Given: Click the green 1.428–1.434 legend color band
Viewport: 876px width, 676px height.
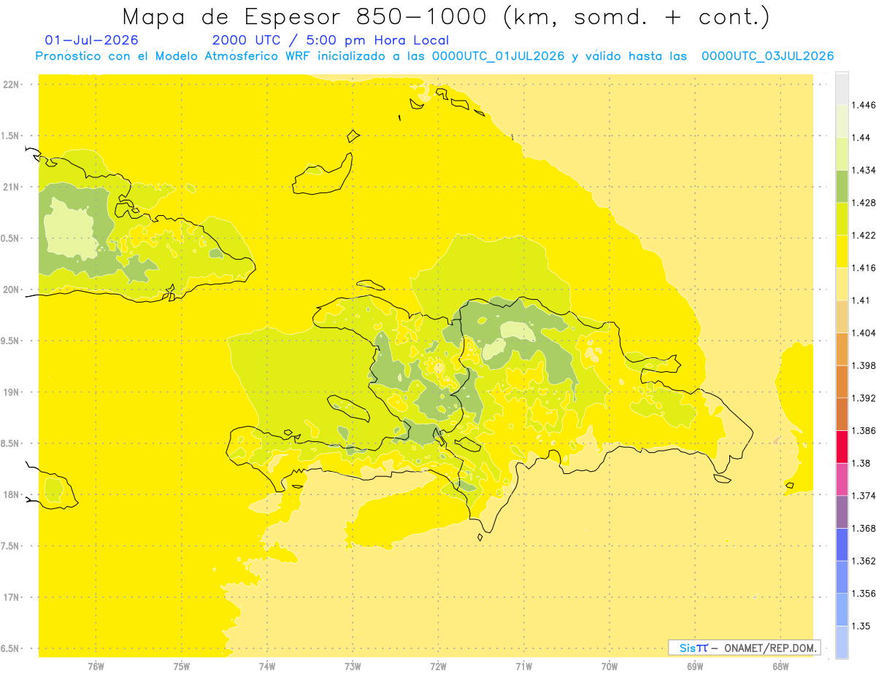Looking at the screenshot, I should [842, 186].
